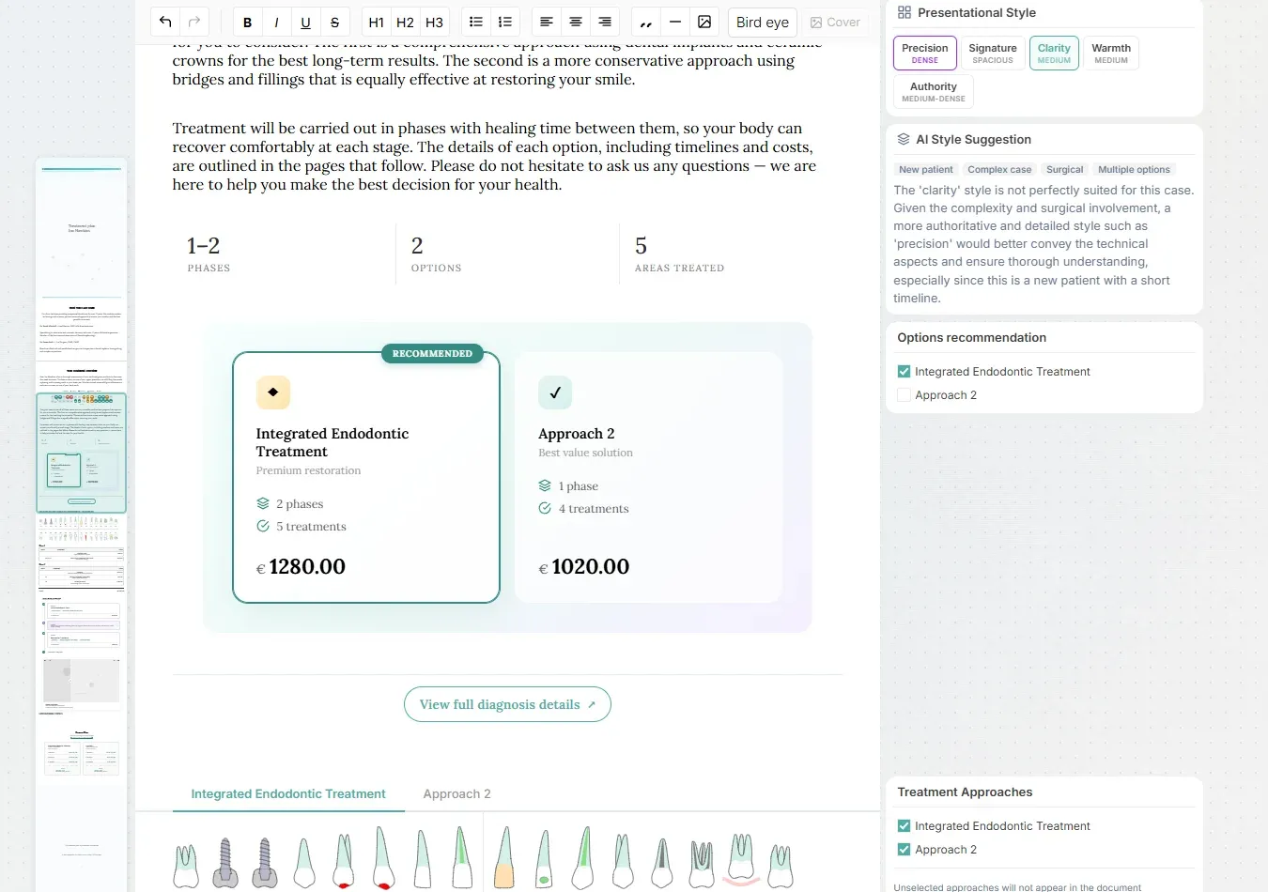Click the 2 phases layers icon
Screen dimensions: 1268x892
263,503
